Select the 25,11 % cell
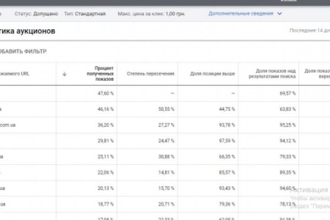 (x=105, y=157)
